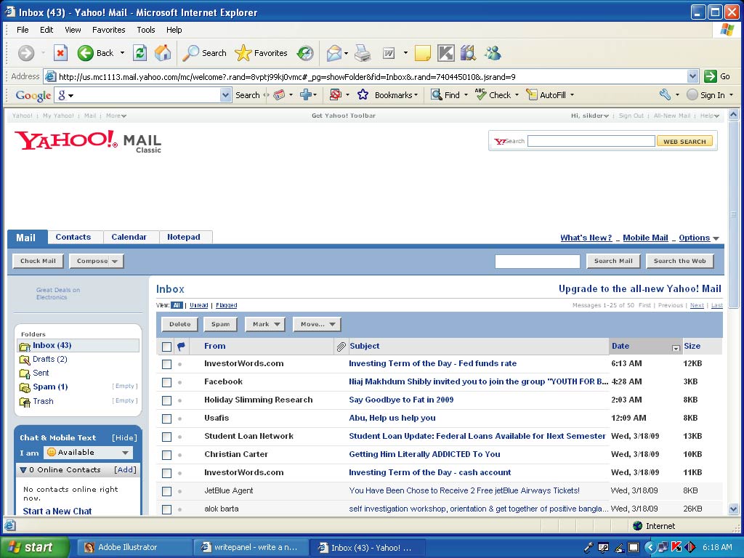Click Kaspersky icon in system tray

pyautogui.click(x=676, y=547)
